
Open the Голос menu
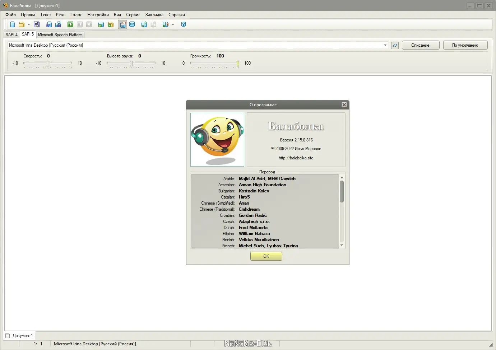pyautogui.click(x=76, y=15)
